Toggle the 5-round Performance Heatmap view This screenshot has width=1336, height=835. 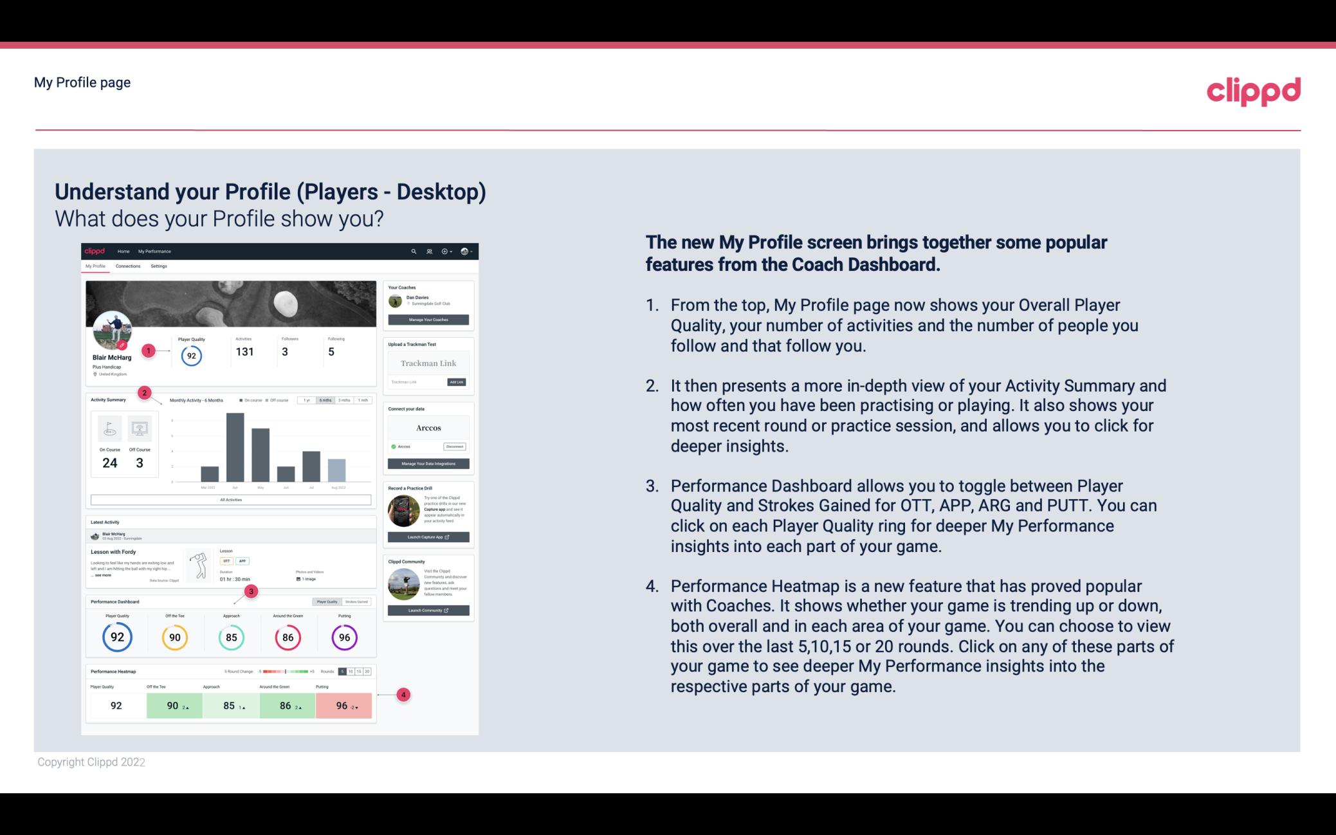pyautogui.click(x=344, y=672)
